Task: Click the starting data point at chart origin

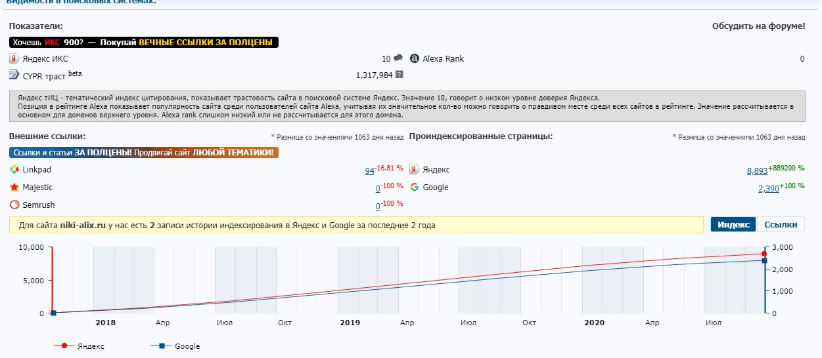Action: (53, 313)
